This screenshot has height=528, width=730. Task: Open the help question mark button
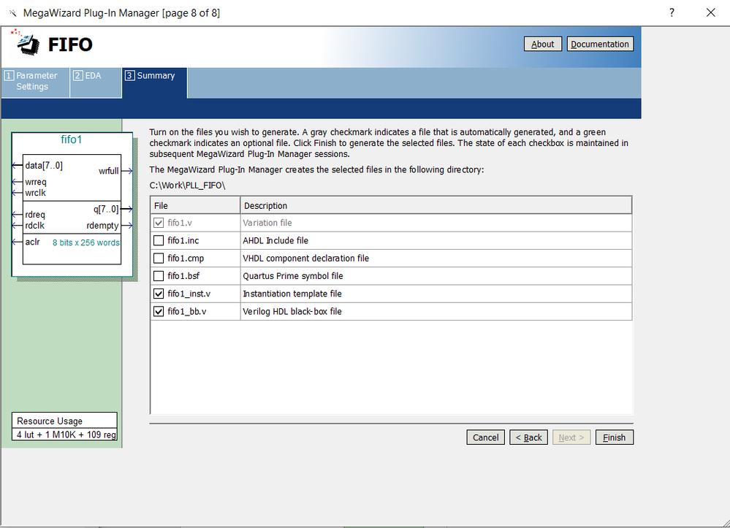[x=672, y=12]
